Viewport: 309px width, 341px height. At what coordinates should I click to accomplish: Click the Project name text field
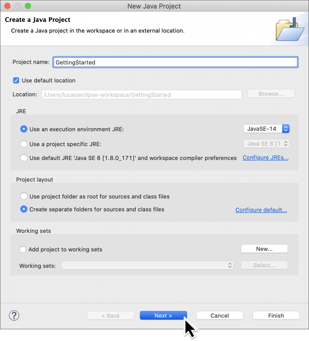tap(175, 62)
